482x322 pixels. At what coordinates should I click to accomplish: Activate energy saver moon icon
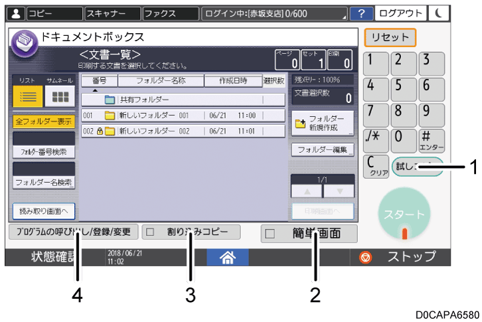tap(439, 13)
